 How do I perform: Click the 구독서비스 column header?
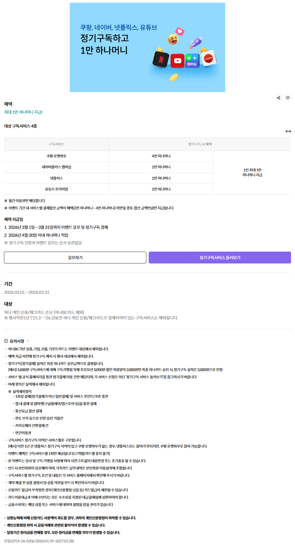[x=56, y=144]
